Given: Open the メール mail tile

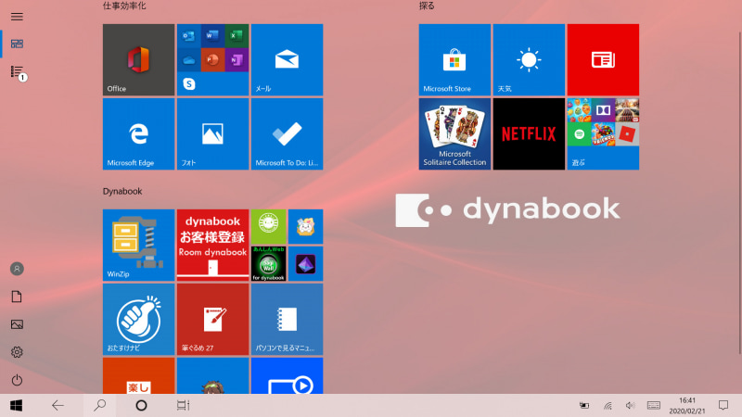Looking at the screenshot, I should coord(288,60).
